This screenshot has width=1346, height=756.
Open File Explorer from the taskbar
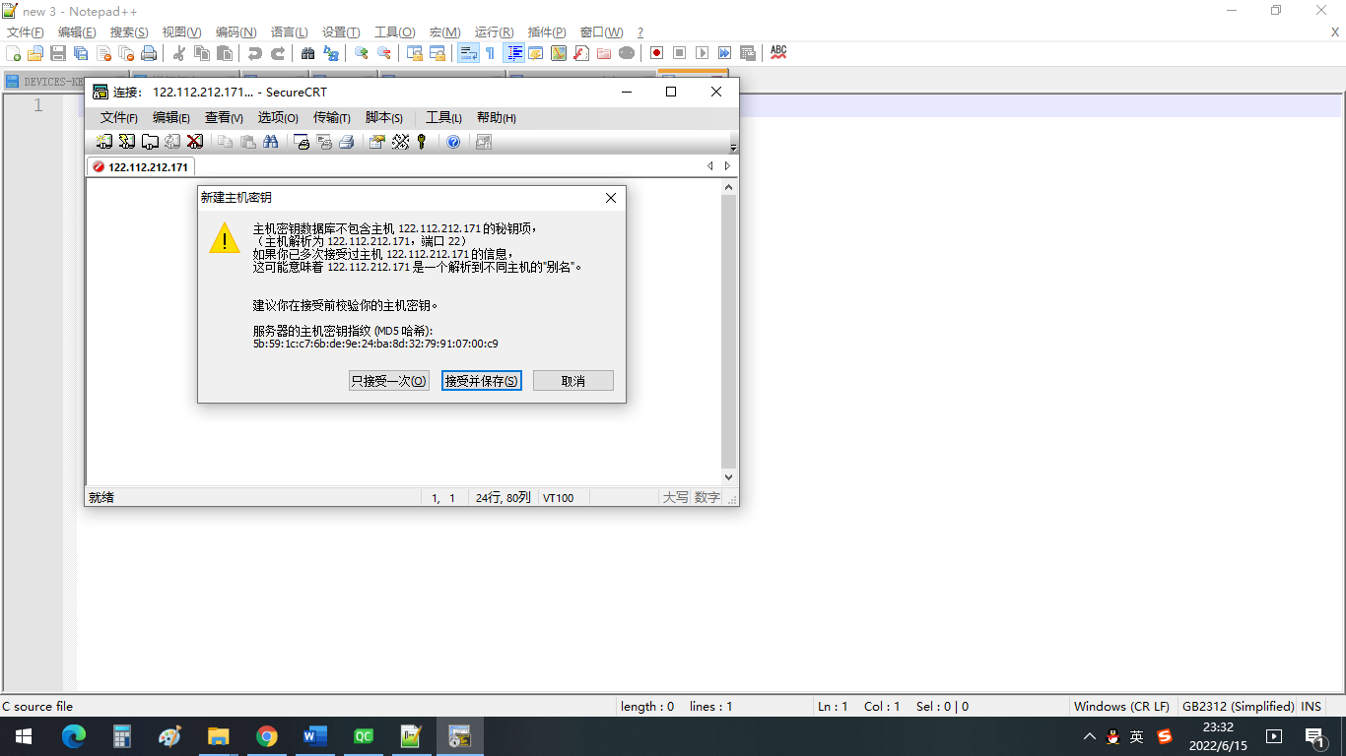pyautogui.click(x=218, y=736)
